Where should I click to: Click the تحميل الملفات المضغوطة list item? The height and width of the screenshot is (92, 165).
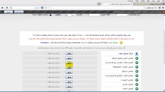(123, 67)
